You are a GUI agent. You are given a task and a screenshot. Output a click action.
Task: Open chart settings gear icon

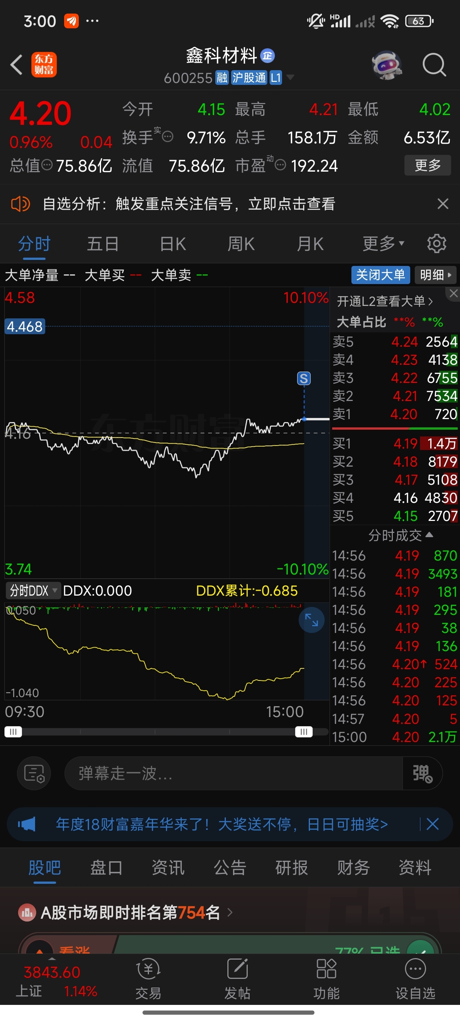coord(437,243)
